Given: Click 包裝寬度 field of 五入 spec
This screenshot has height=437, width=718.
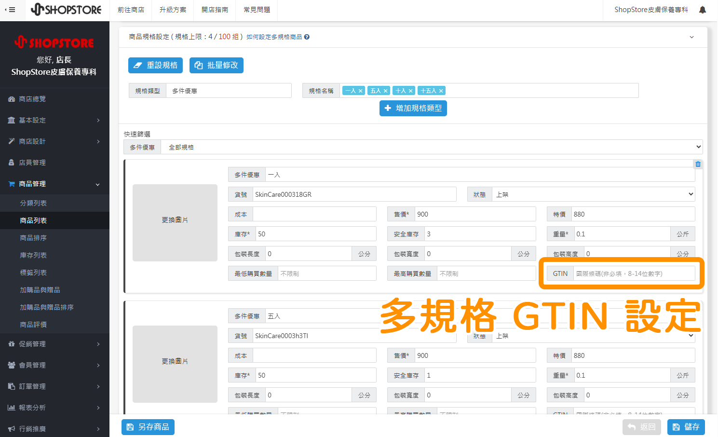Looking at the screenshot, I should pyautogui.click(x=468, y=395).
